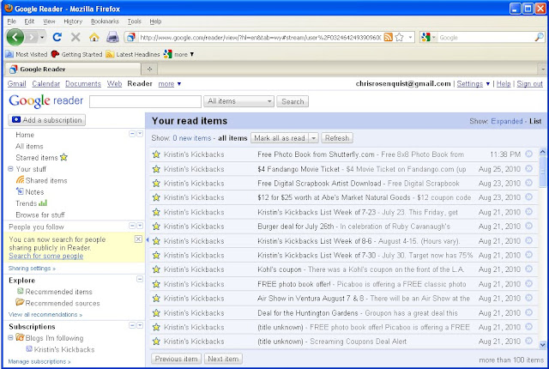Switch to Expanded view

[507, 121]
